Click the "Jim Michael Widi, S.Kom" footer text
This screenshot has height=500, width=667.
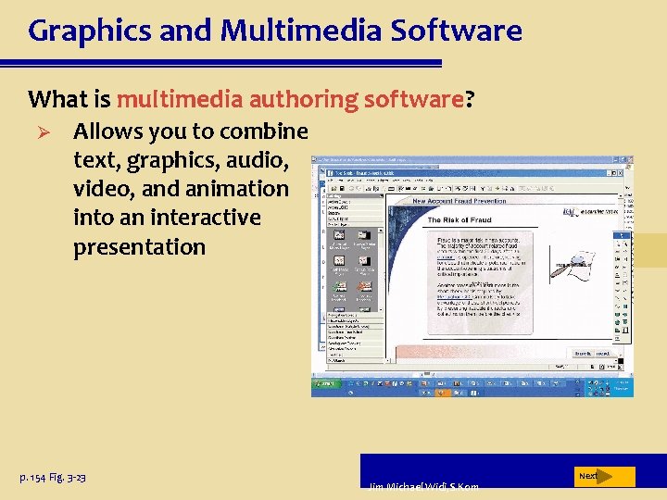click(423, 486)
